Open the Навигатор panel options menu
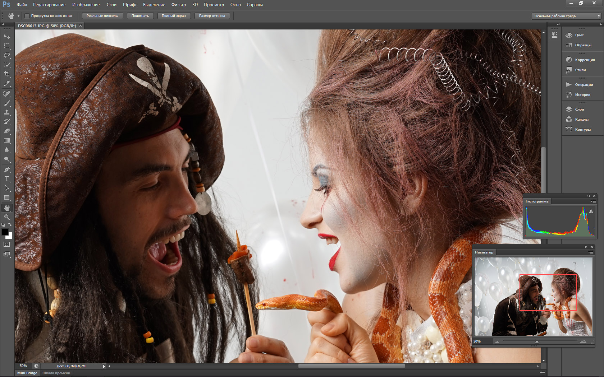 [590, 252]
